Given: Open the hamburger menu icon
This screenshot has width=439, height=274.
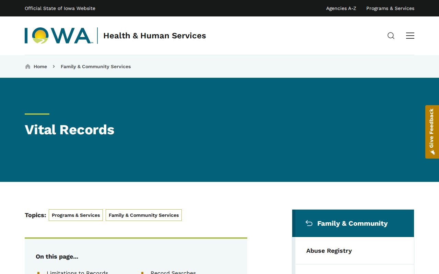Looking at the screenshot, I should tap(410, 36).
